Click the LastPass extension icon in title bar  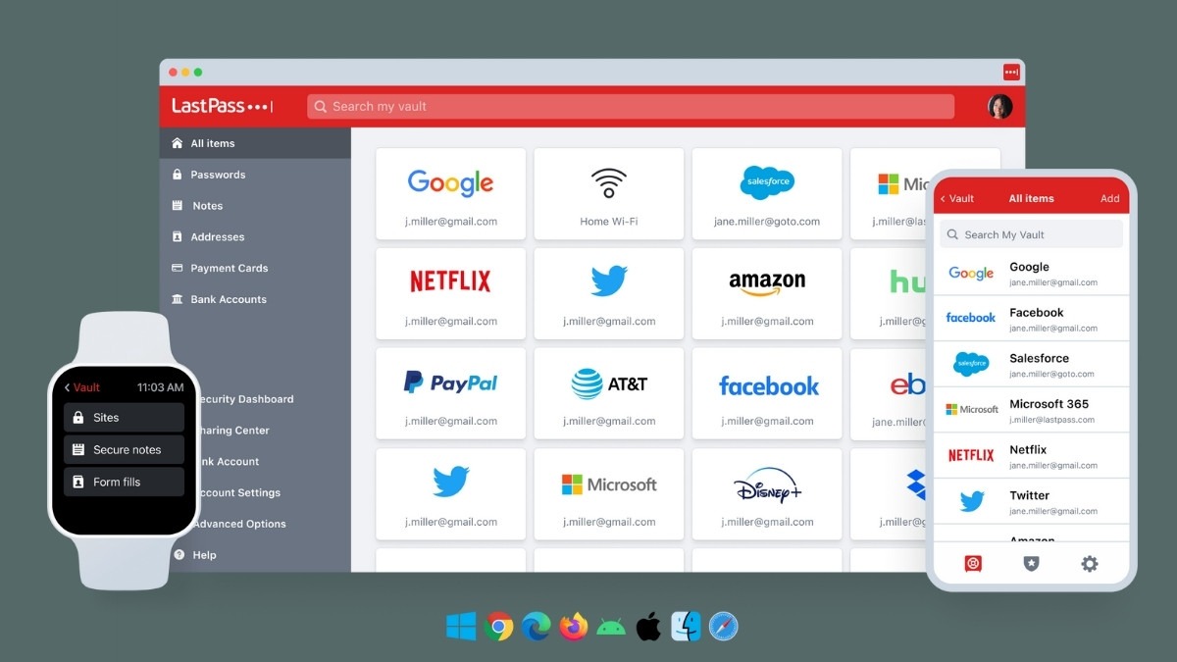pos(1011,72)
